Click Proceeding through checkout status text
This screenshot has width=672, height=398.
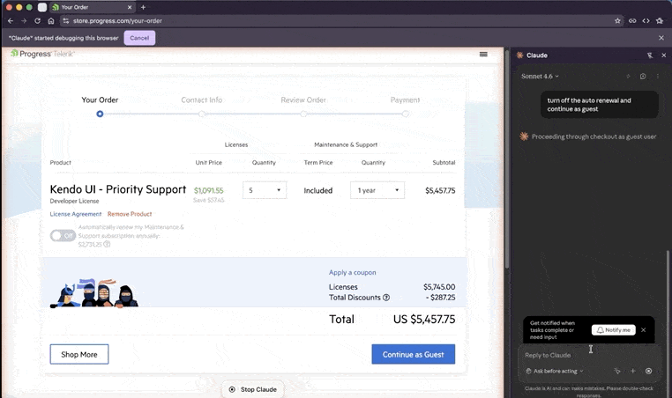pyautogui.click(x=594, y=136)
